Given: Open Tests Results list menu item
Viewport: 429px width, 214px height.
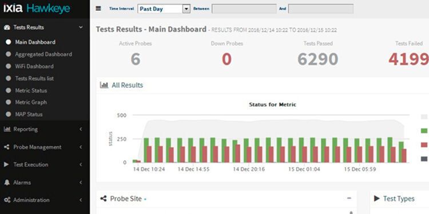Looking at the screenshot, I should [x=34, y=78].
